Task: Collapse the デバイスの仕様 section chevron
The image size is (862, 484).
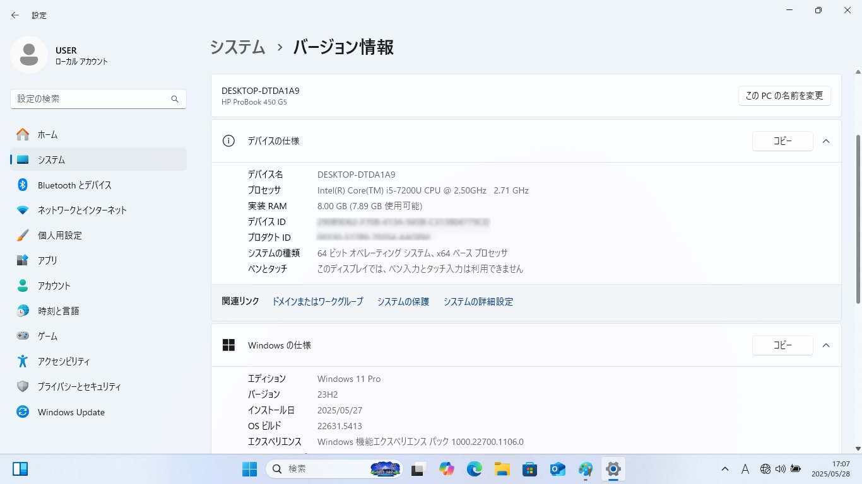Action: (826, 141)
